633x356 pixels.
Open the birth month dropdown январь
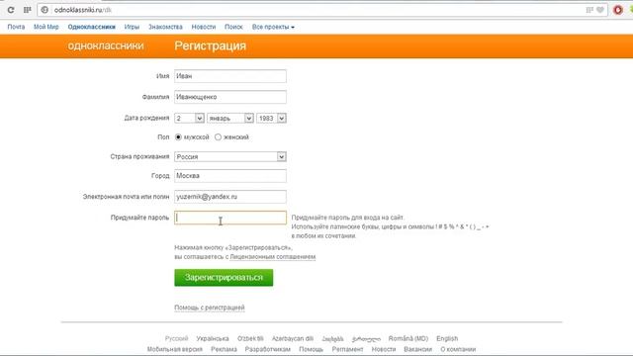coord(230,118)
